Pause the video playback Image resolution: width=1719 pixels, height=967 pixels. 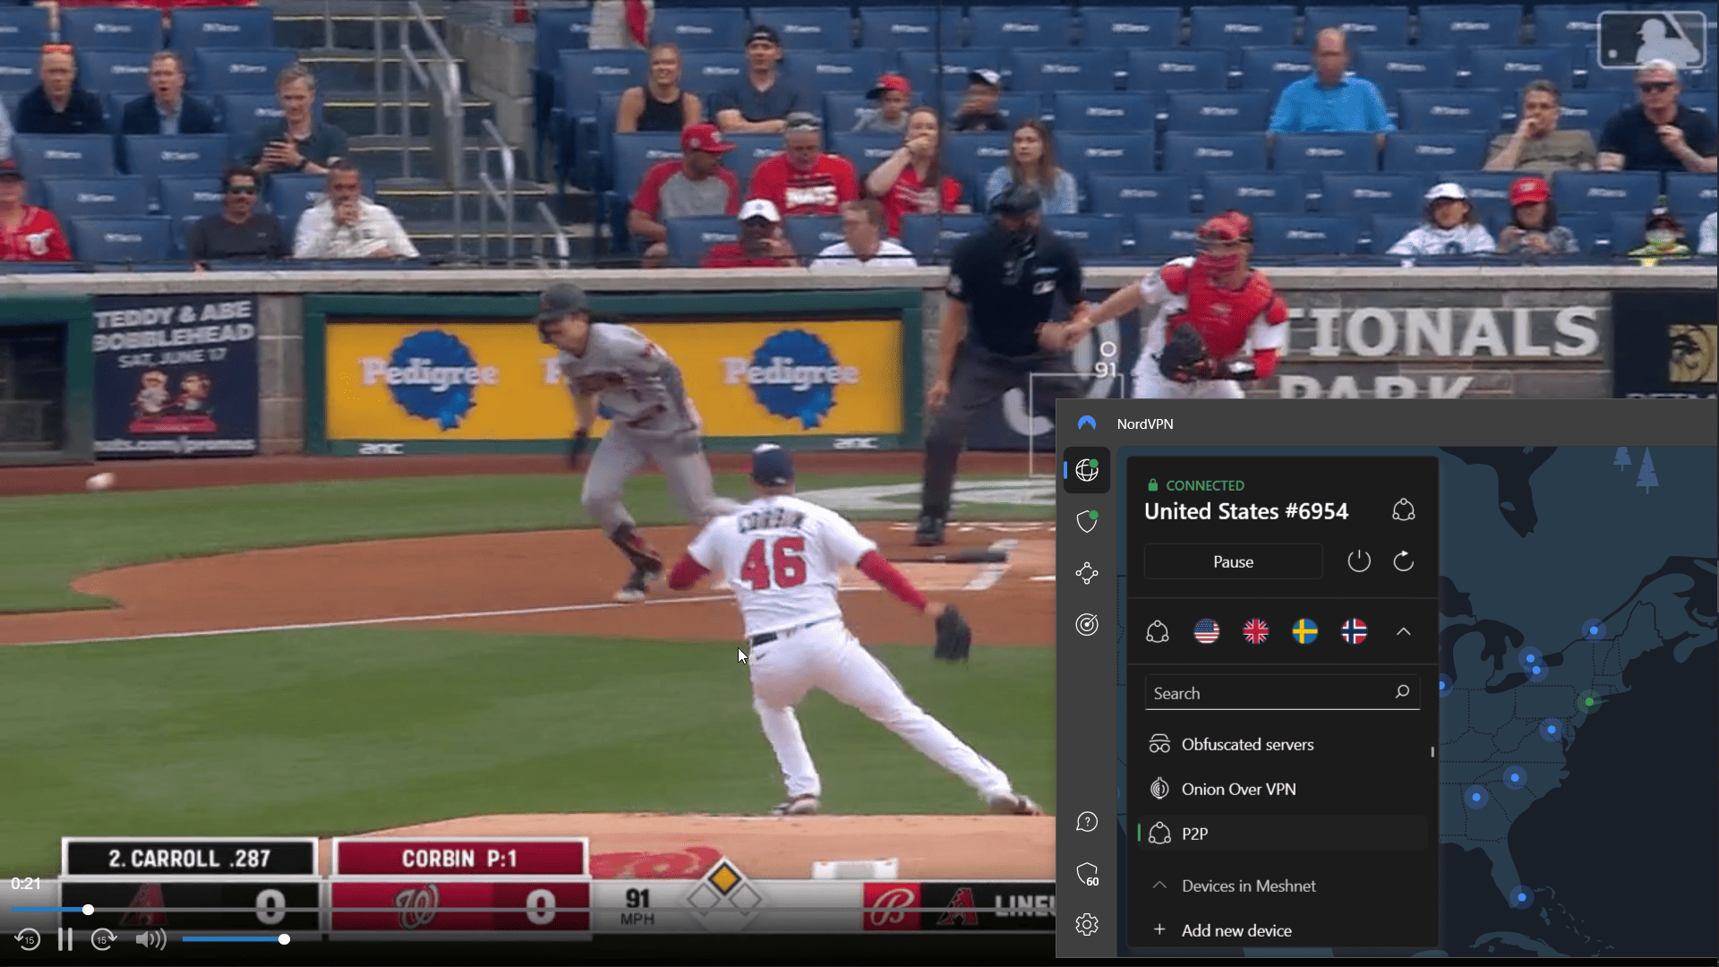click(x=65, y=939)
